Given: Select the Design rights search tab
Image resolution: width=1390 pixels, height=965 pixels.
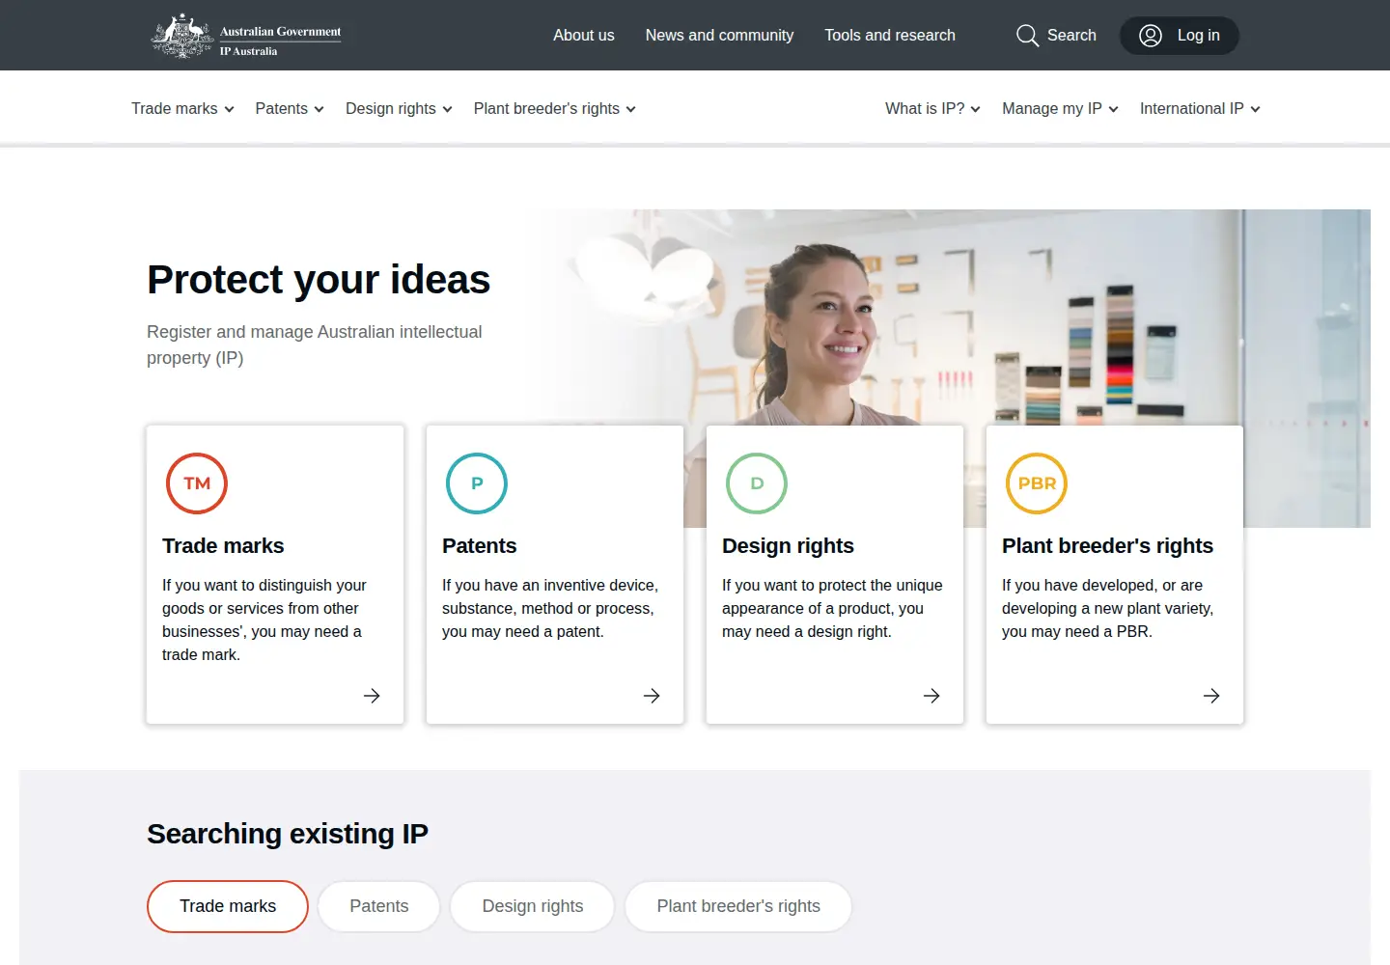Looking at the screenshot, I should 533,906.
